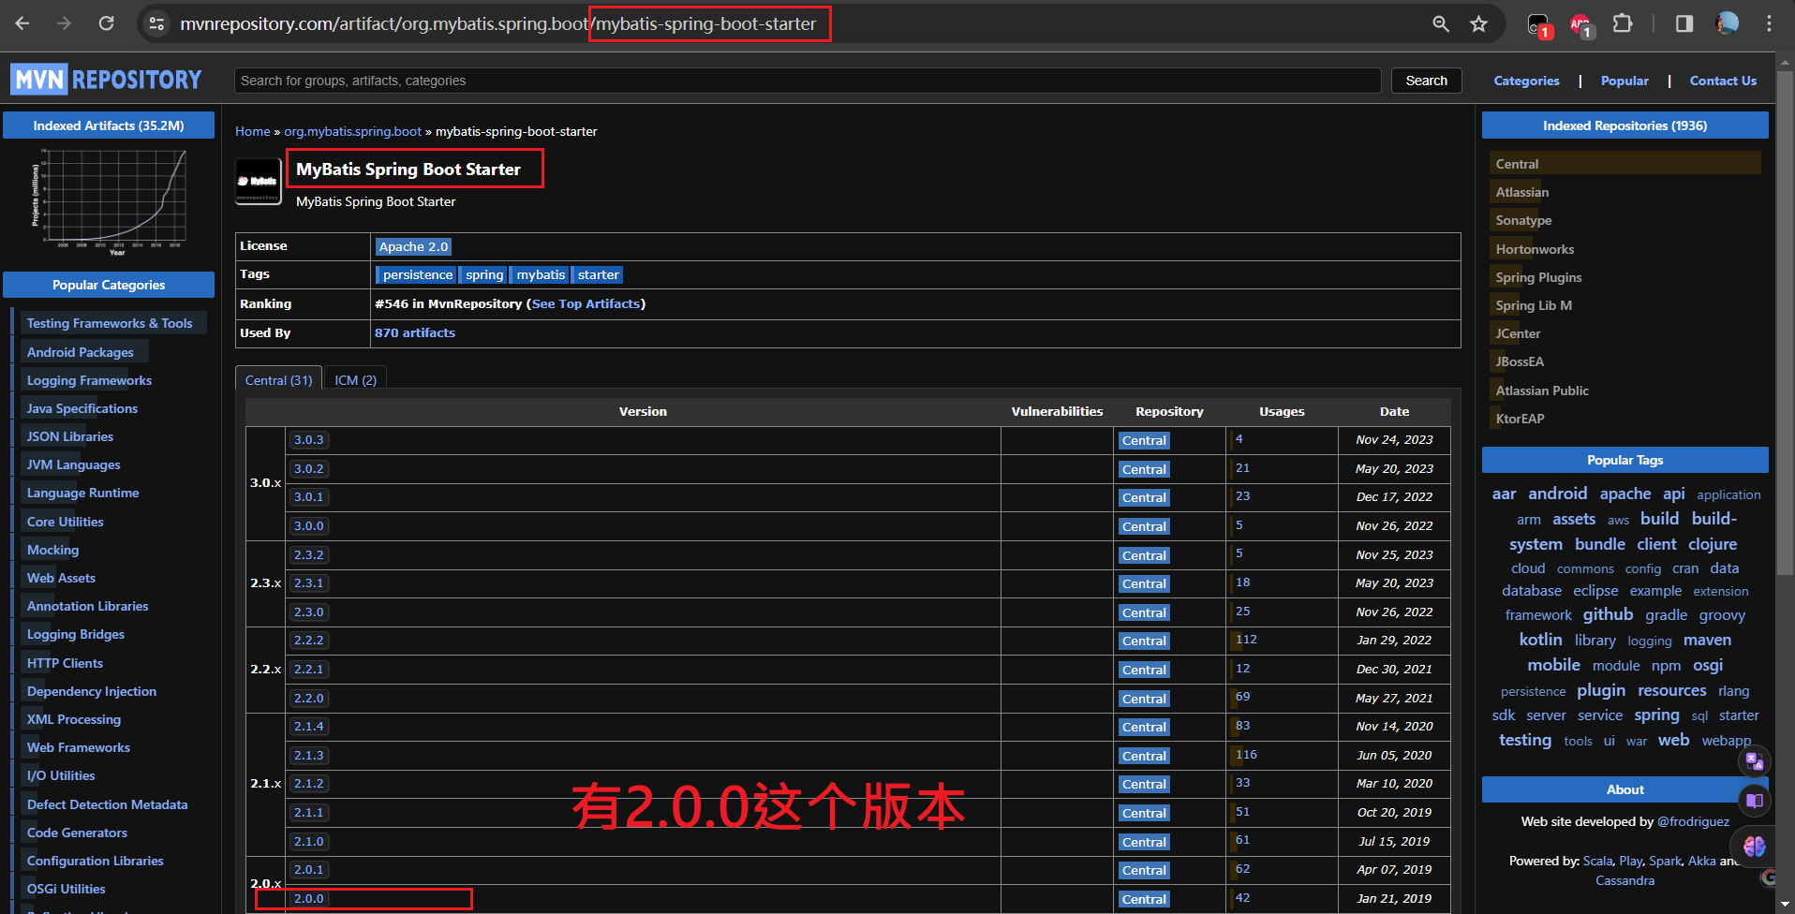
Task: Switch to the ICM (2) tab
Action: (355, 379)
